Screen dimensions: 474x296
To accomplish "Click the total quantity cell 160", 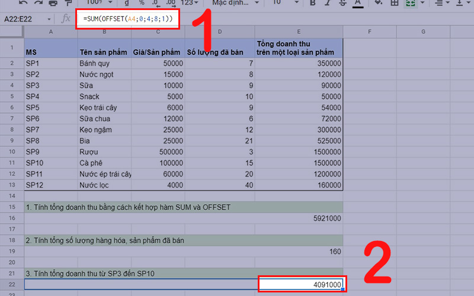I will (x=184, y=251).
